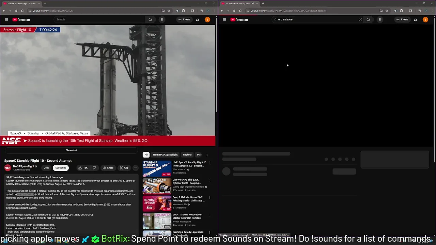
Task: Open account avatar menu in right window
Action: (425, 19)
